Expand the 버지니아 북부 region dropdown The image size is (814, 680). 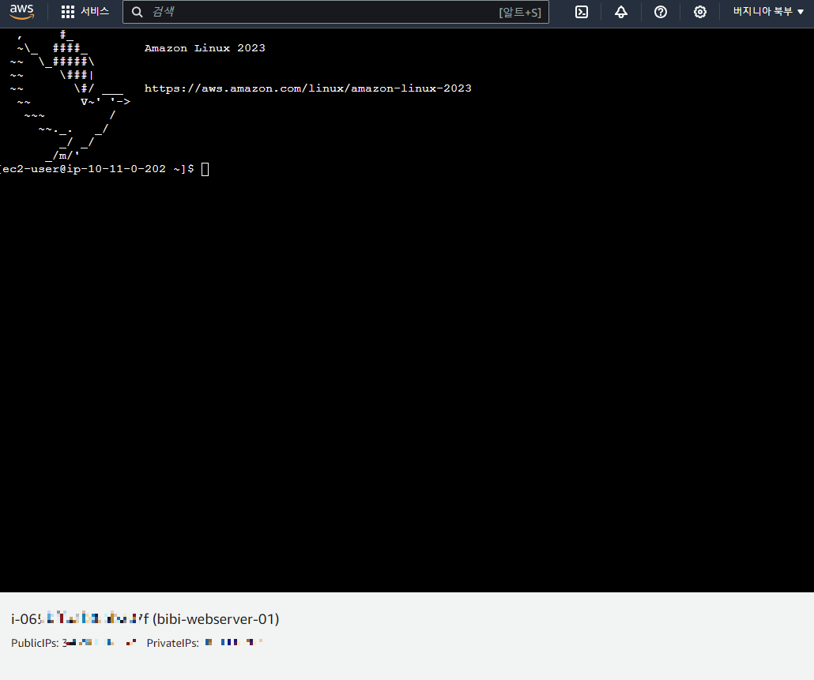(x=768, y=11)
